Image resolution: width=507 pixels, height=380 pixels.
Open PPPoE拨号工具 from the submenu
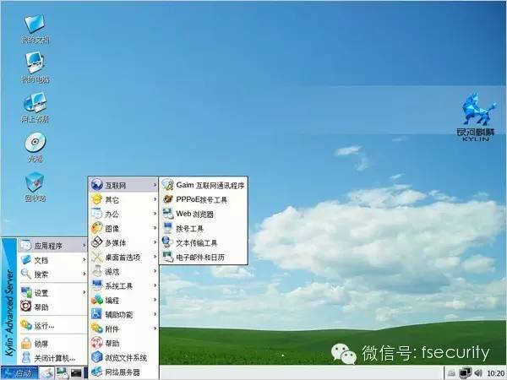pos(204,199)
